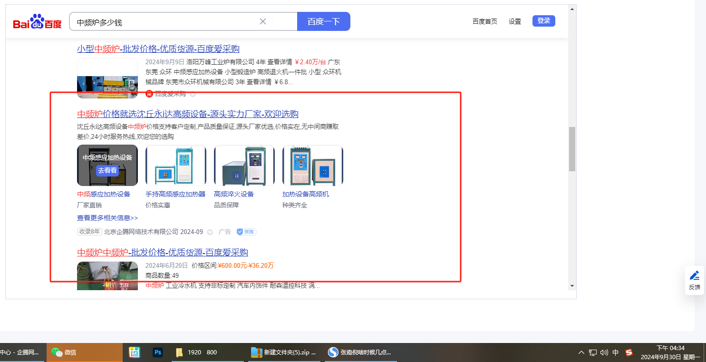Viewport: 706px width, 362px height.
Task: Open the 手持高频感应加热器 product image
Action: (176, 165)
